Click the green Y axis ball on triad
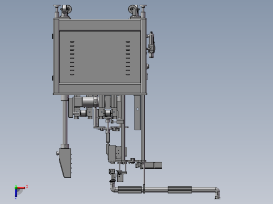273x204 pixels. [16, 188]
